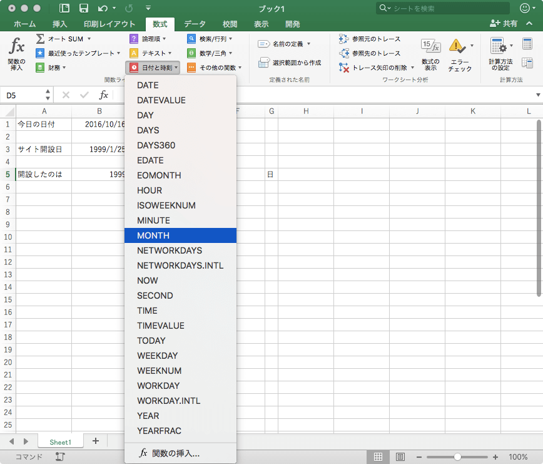The width and height of the screenshot is (543, 464).
Task: Select YEARFRAC from the function list
Action: [180, 431]
